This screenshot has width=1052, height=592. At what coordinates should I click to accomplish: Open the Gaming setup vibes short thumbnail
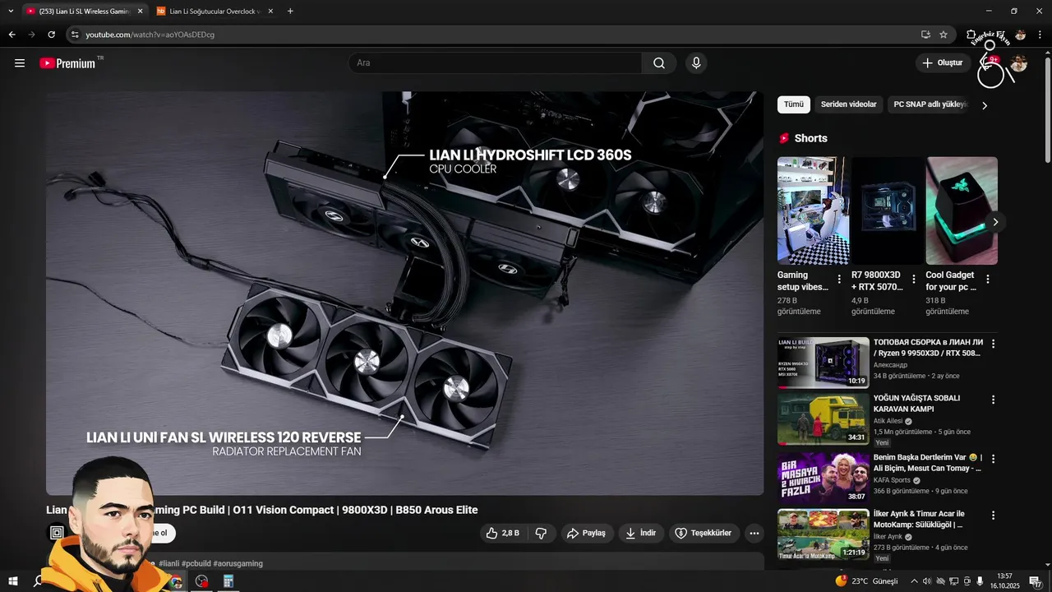(813, 210)
